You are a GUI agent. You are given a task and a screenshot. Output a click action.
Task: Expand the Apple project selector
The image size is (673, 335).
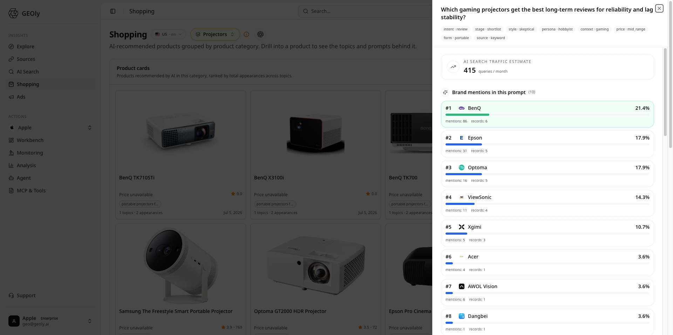tap(50, 128)
